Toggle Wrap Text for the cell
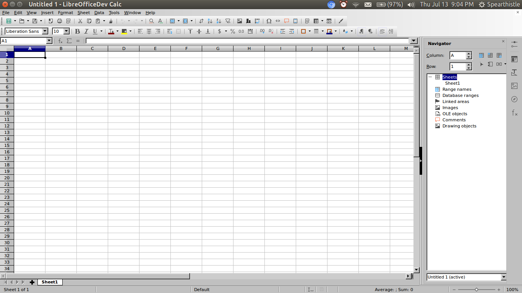 [170, 31]
